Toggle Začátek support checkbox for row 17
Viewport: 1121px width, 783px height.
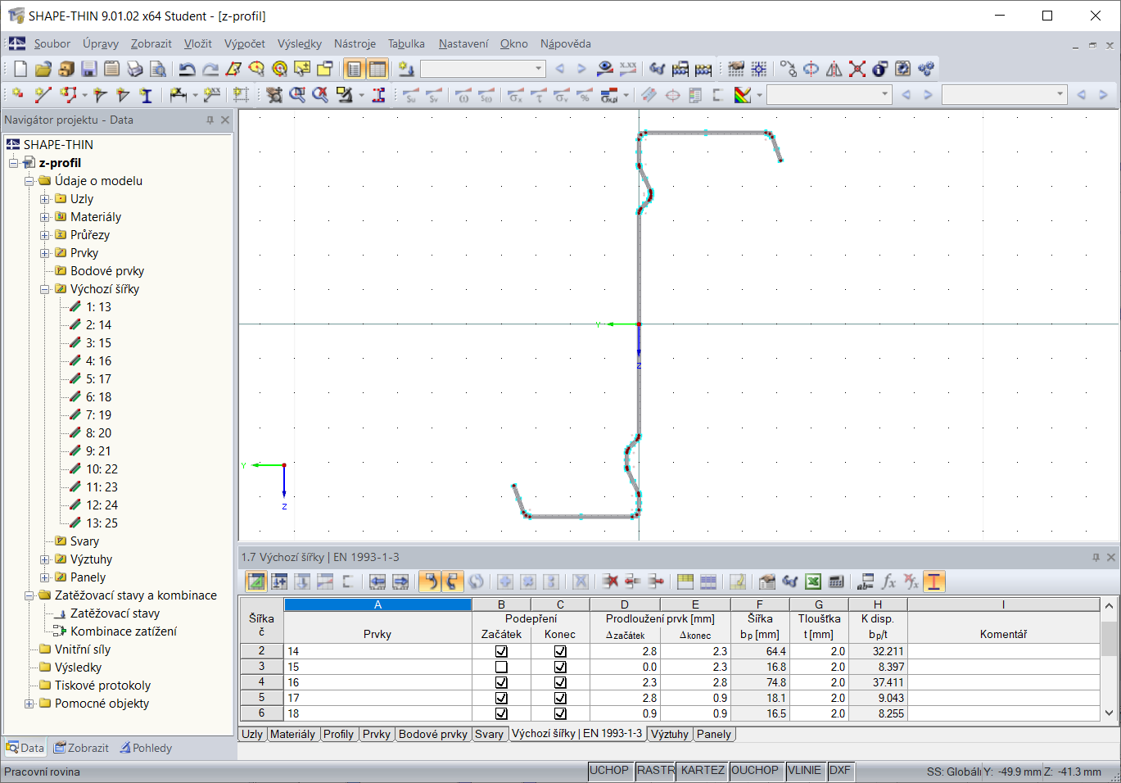[x=501, y=699]
